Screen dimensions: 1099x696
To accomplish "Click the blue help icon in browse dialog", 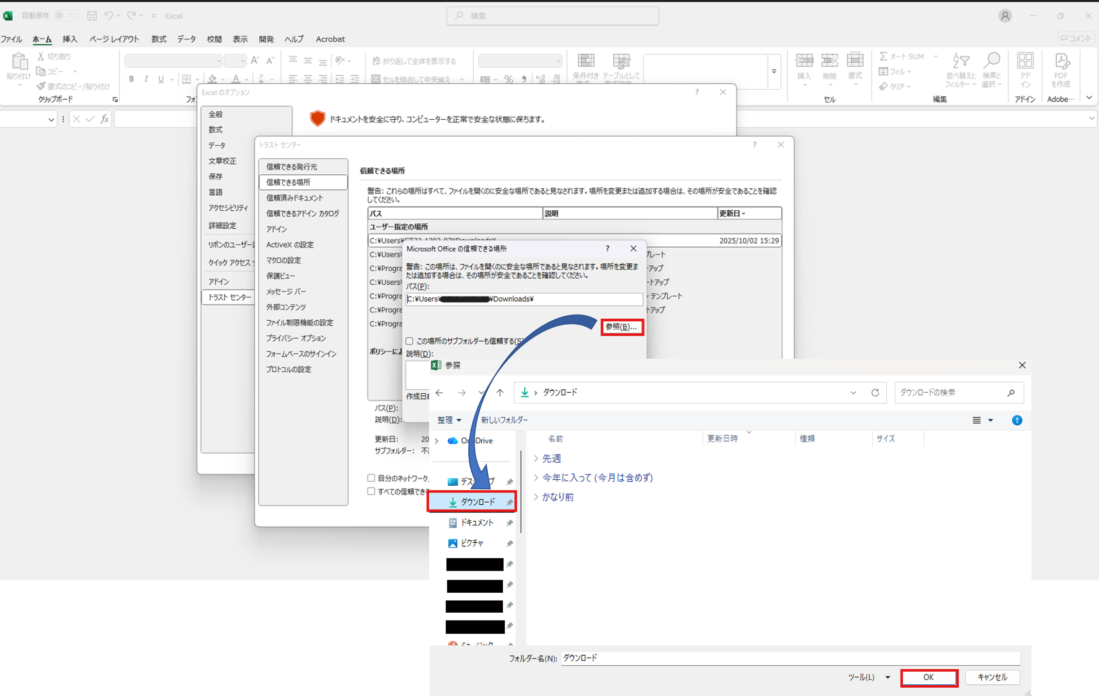I will 1017,421.
